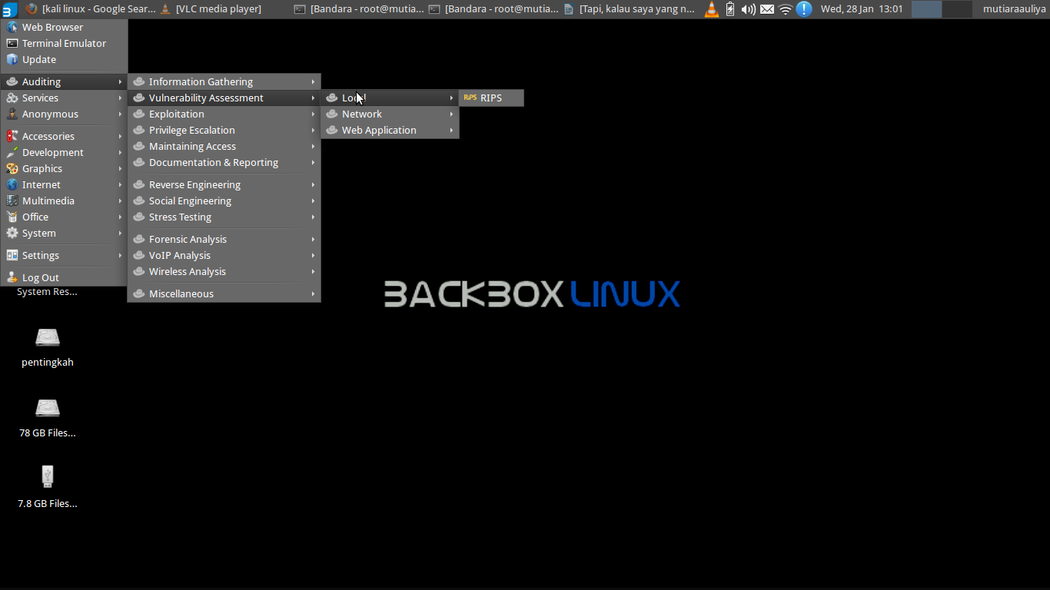Screen dimensions: 1050x590
Task: Expand the Information Gathering submenu
Action: click(x=201, y=81)
